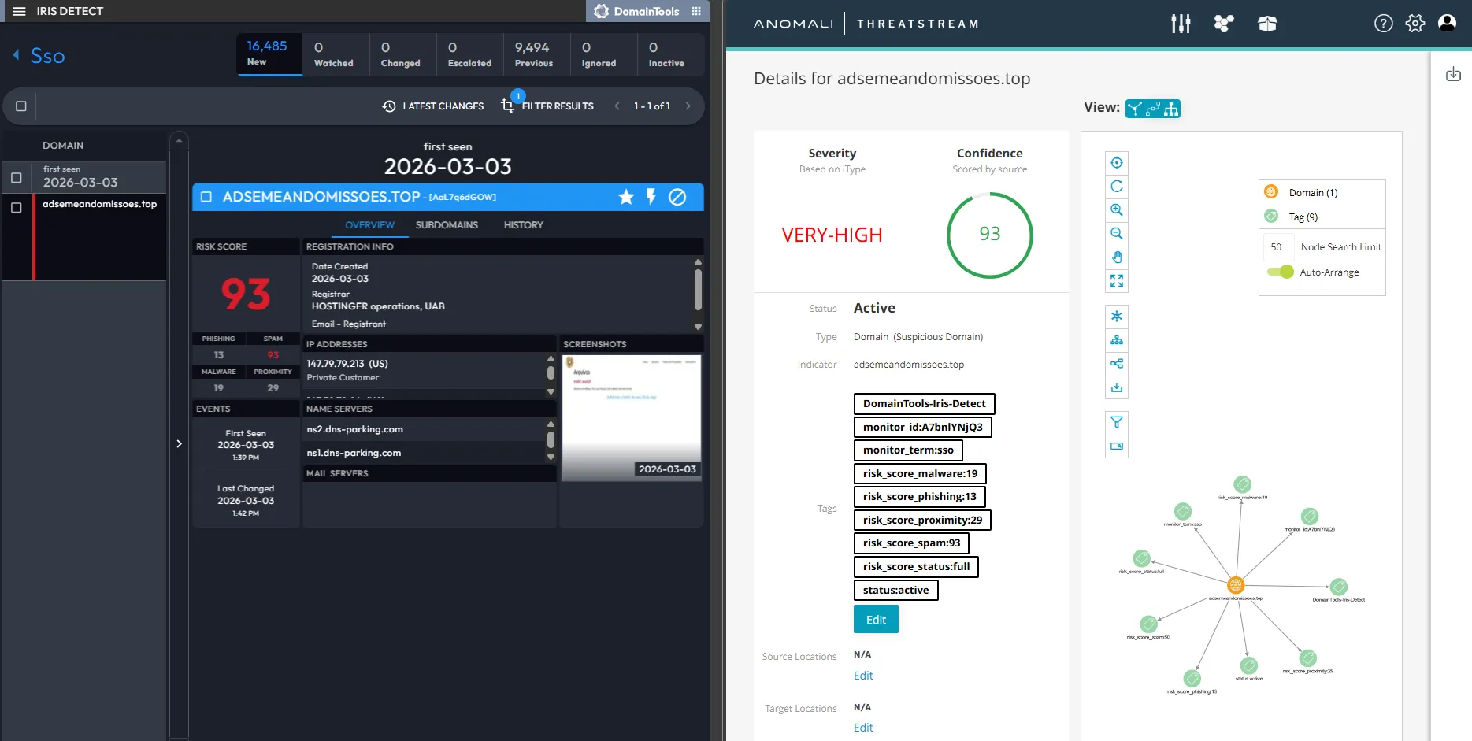Go back using arrow beside Sso

coord(16,55)
